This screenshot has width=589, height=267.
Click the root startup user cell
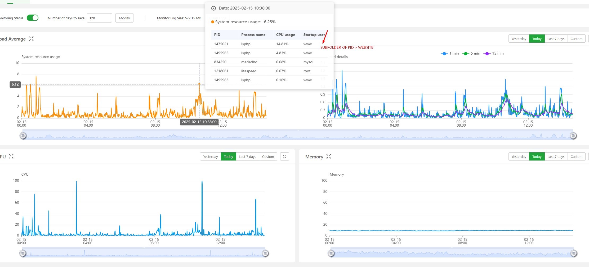coord(307,71)
